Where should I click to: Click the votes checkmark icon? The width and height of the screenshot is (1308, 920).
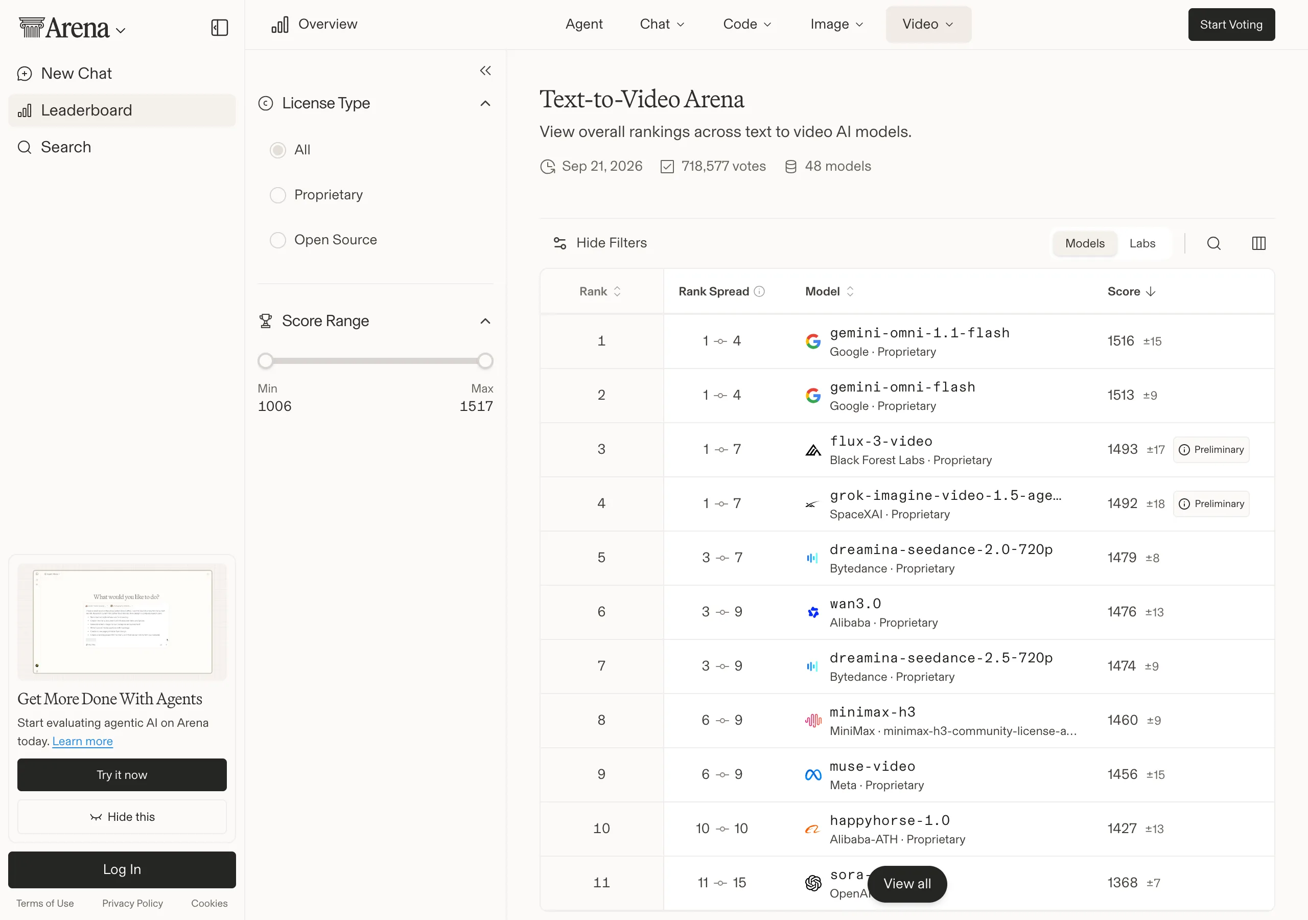667,167
